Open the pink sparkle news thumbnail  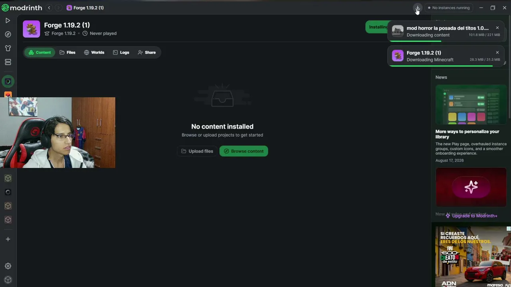[471, 187]
